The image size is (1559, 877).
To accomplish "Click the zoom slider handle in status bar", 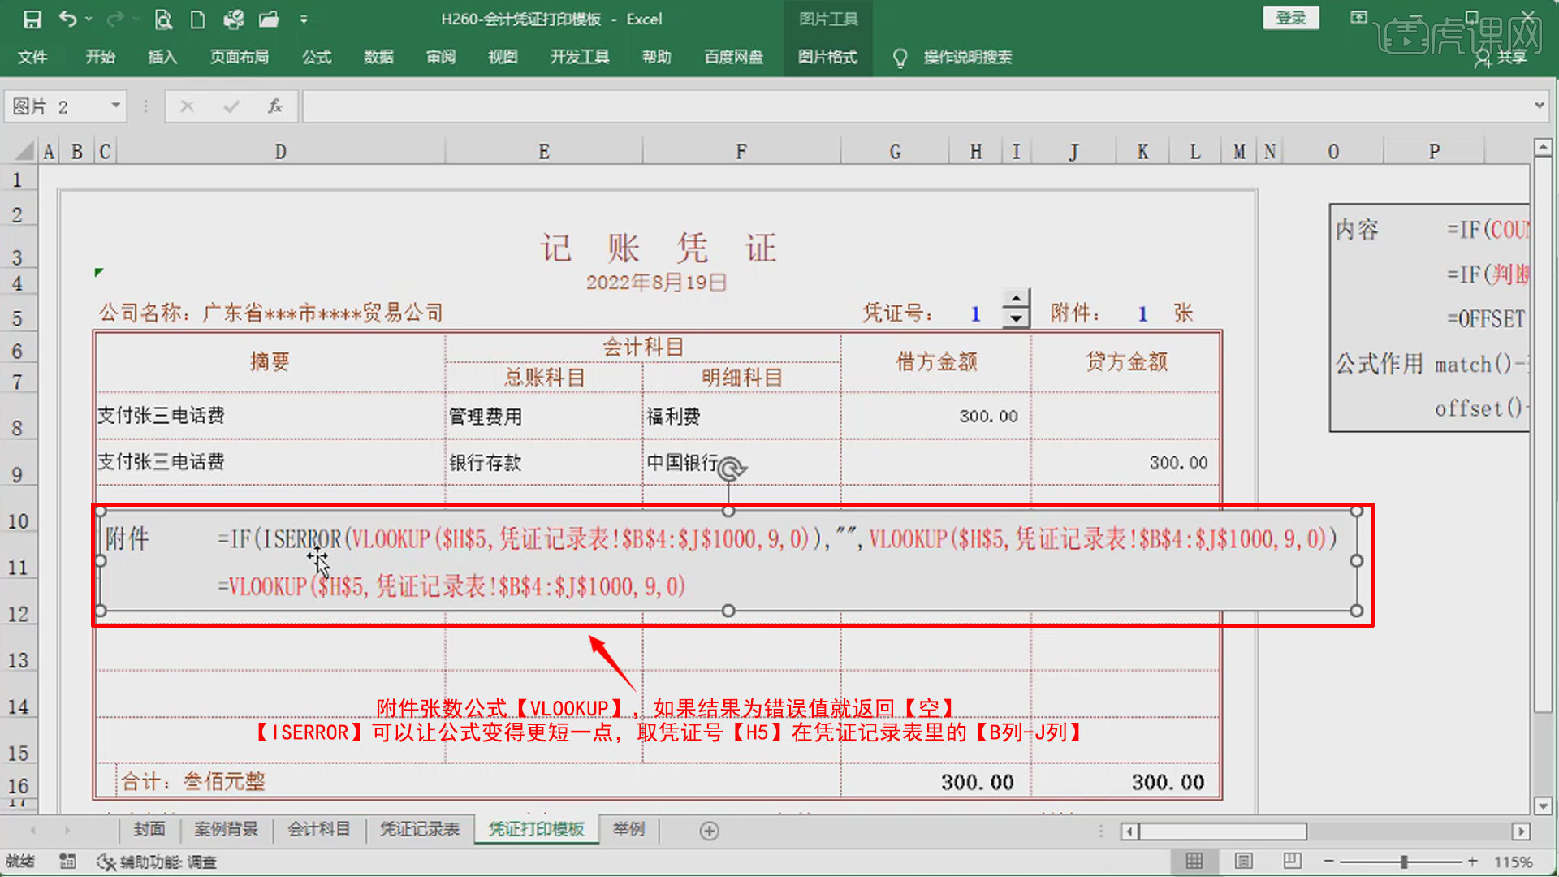I will 1403,861.
